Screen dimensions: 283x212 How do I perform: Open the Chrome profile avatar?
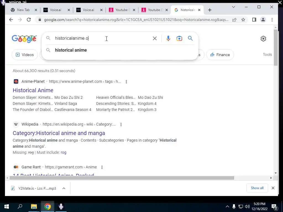point(263,20)
